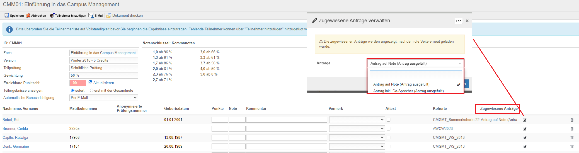Tick the Attest checkbox for Capito, Rutwiga

pos(389,138)
